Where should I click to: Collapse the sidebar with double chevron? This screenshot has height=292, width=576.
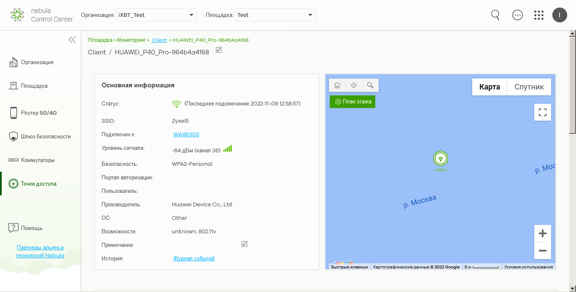(x=72, y=40)
